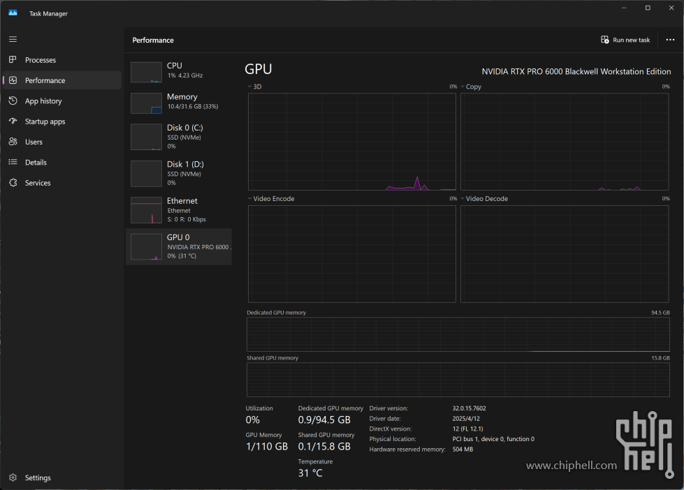Image resolution: width=684 pixels, height=490 pixels.
Task: Click the Video Decode usage graph
Action: [565, 253]
